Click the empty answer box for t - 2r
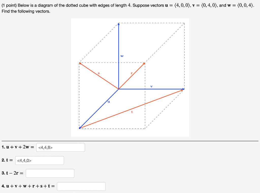The width and height of the screenshot is (260, 193). coord(50,173)
